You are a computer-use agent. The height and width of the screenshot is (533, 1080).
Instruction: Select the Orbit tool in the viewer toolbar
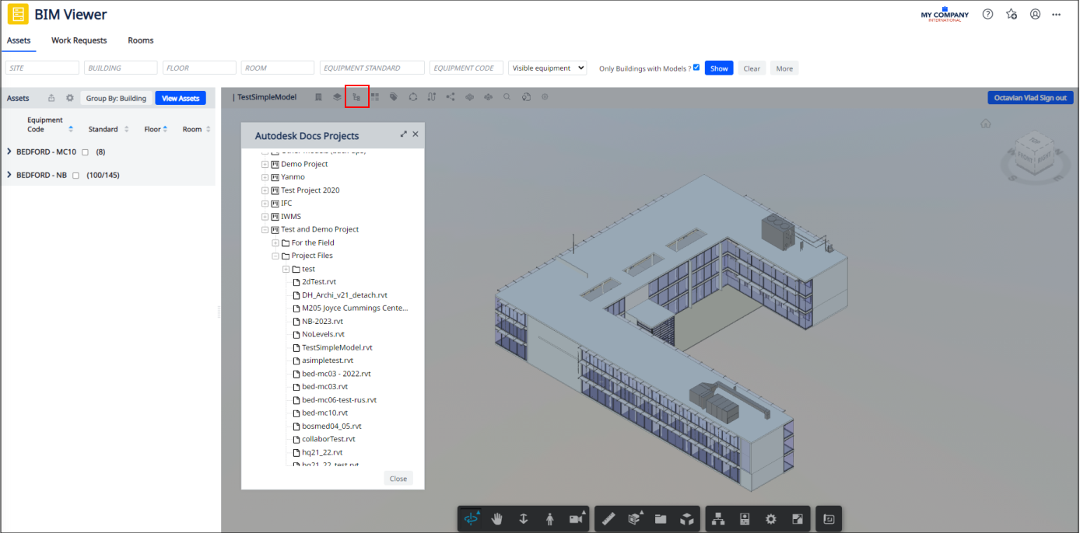(x=472, y=519)
